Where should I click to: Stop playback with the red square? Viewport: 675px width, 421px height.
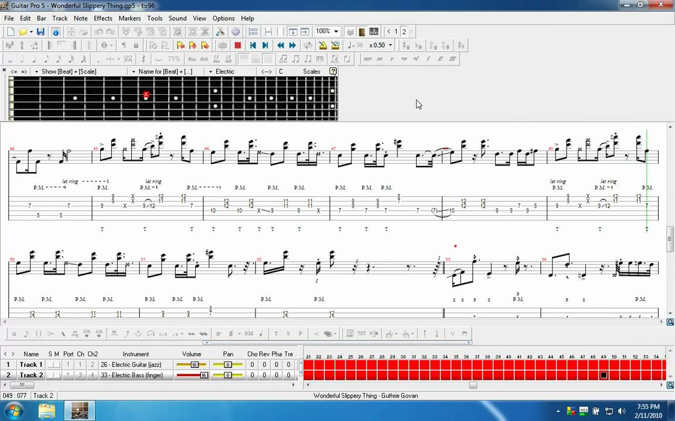click(238, 45)
